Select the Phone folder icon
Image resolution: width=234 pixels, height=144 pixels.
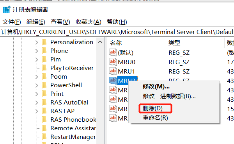(x=44, y=50)
